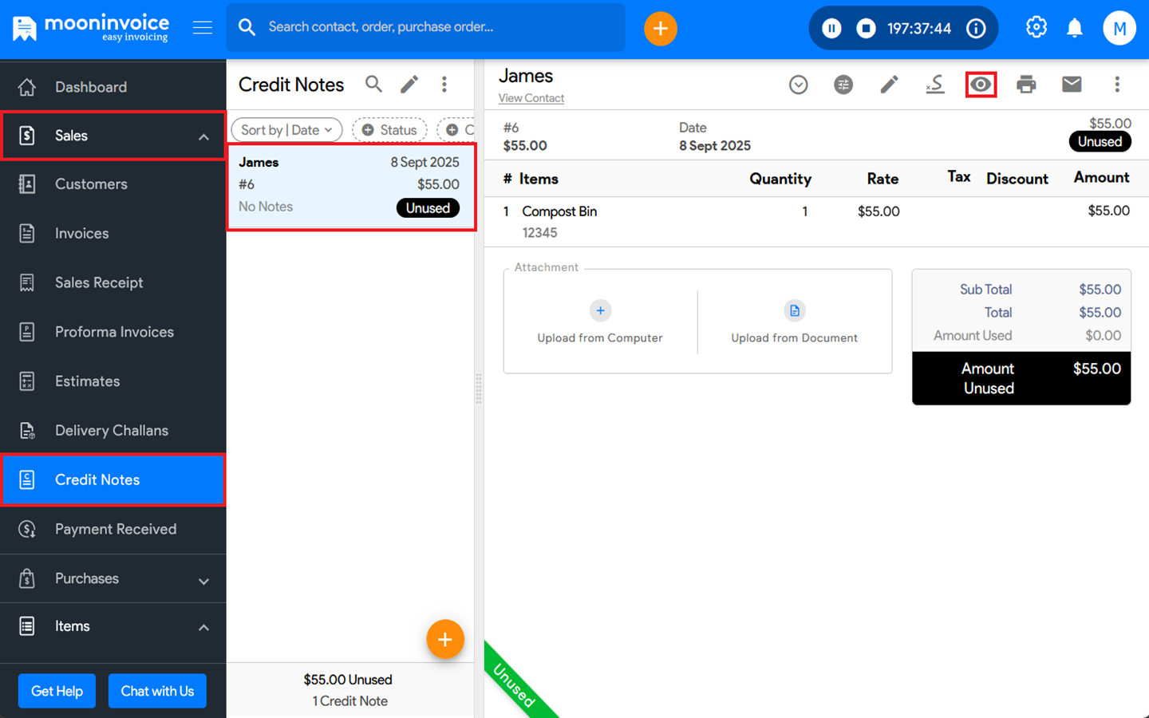1149x718 pixels.
Task: Expand the Purchases section
Action: coord(203,580)
